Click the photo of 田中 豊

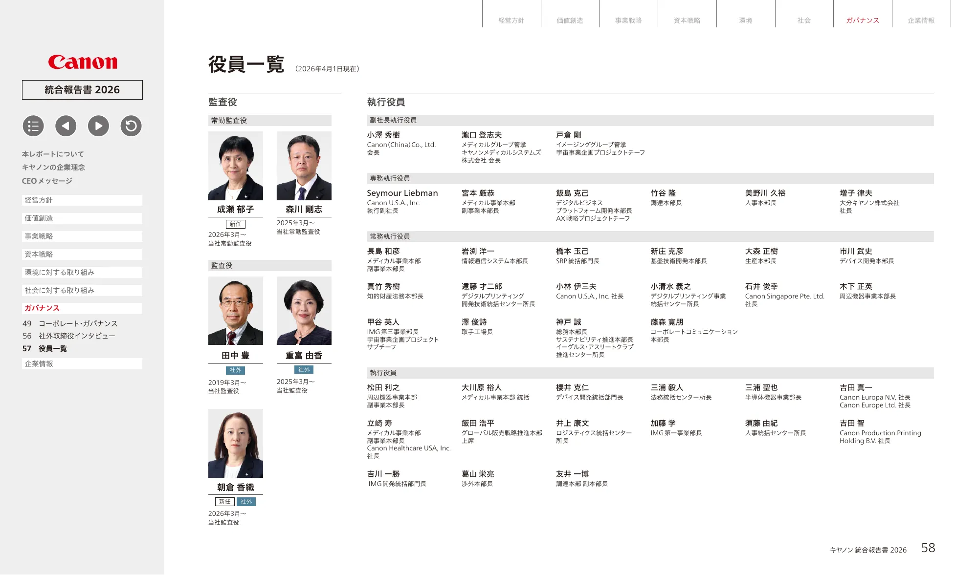point(236,311)
